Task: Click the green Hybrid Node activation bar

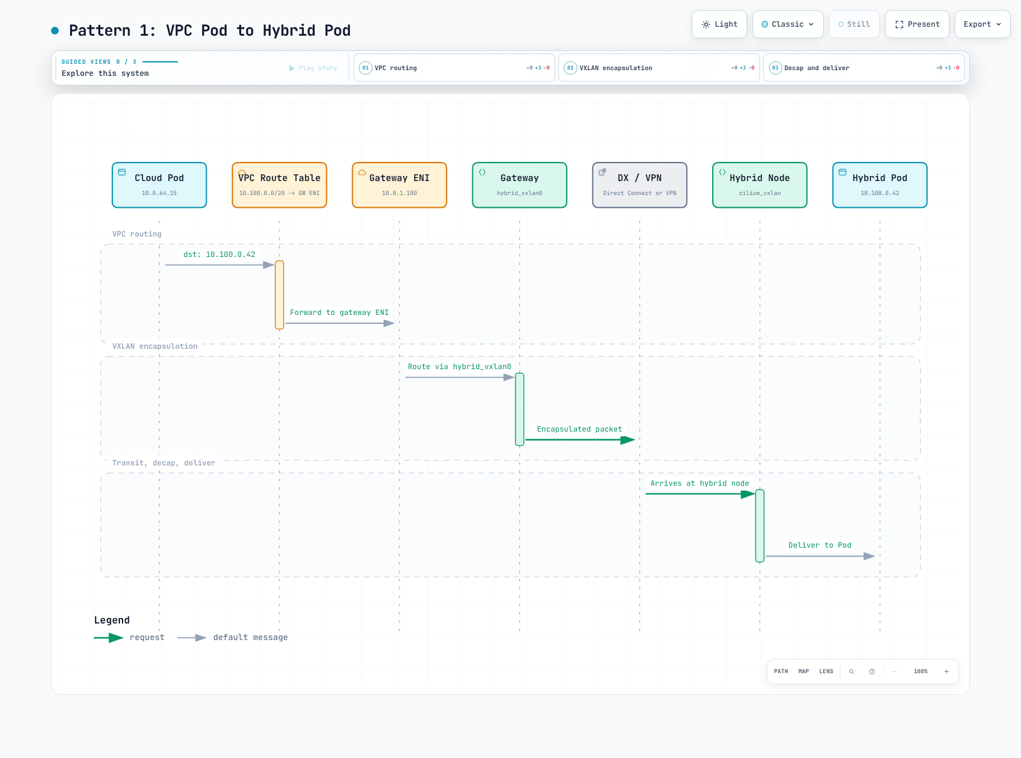Action: [760, 526]
